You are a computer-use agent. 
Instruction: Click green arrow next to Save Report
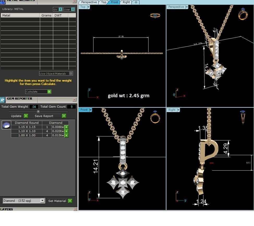(64, 116)
